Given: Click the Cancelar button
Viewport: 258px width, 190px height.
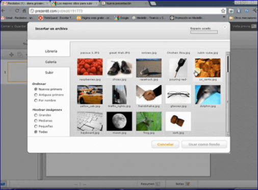Looking at the screenshot, I should 165,144.
